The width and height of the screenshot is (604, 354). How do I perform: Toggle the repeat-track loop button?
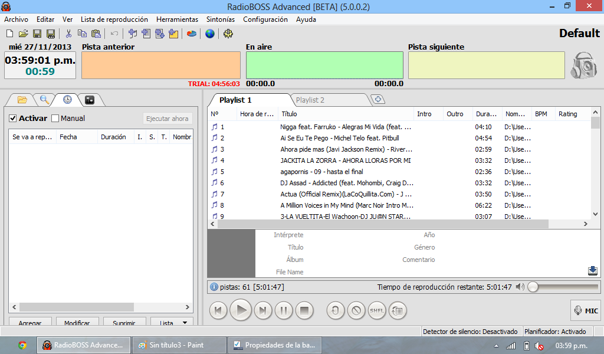335,310
